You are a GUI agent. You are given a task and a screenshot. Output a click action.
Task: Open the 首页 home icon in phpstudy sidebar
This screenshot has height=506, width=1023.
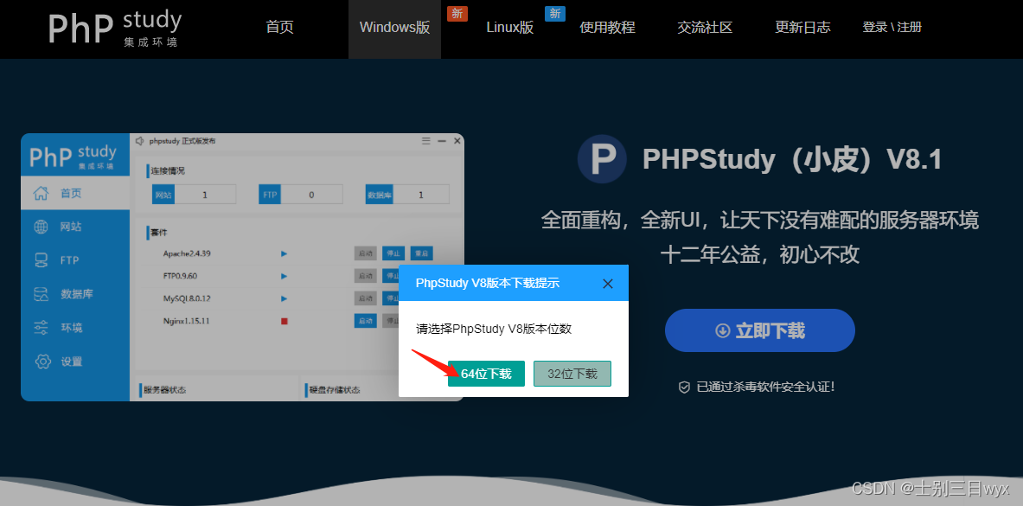tap(41, 192)
